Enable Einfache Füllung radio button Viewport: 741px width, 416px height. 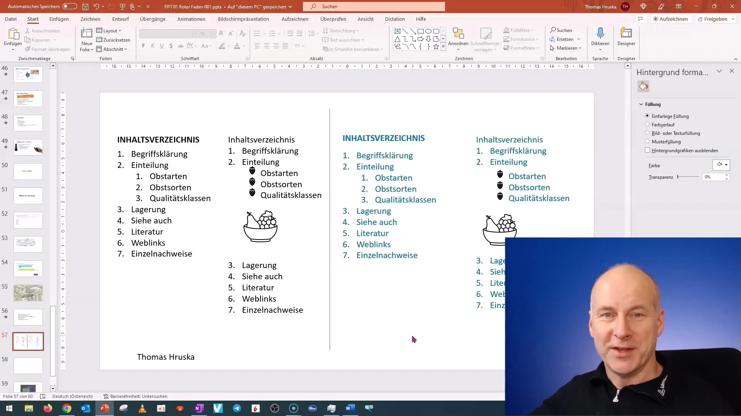point(647,116)
